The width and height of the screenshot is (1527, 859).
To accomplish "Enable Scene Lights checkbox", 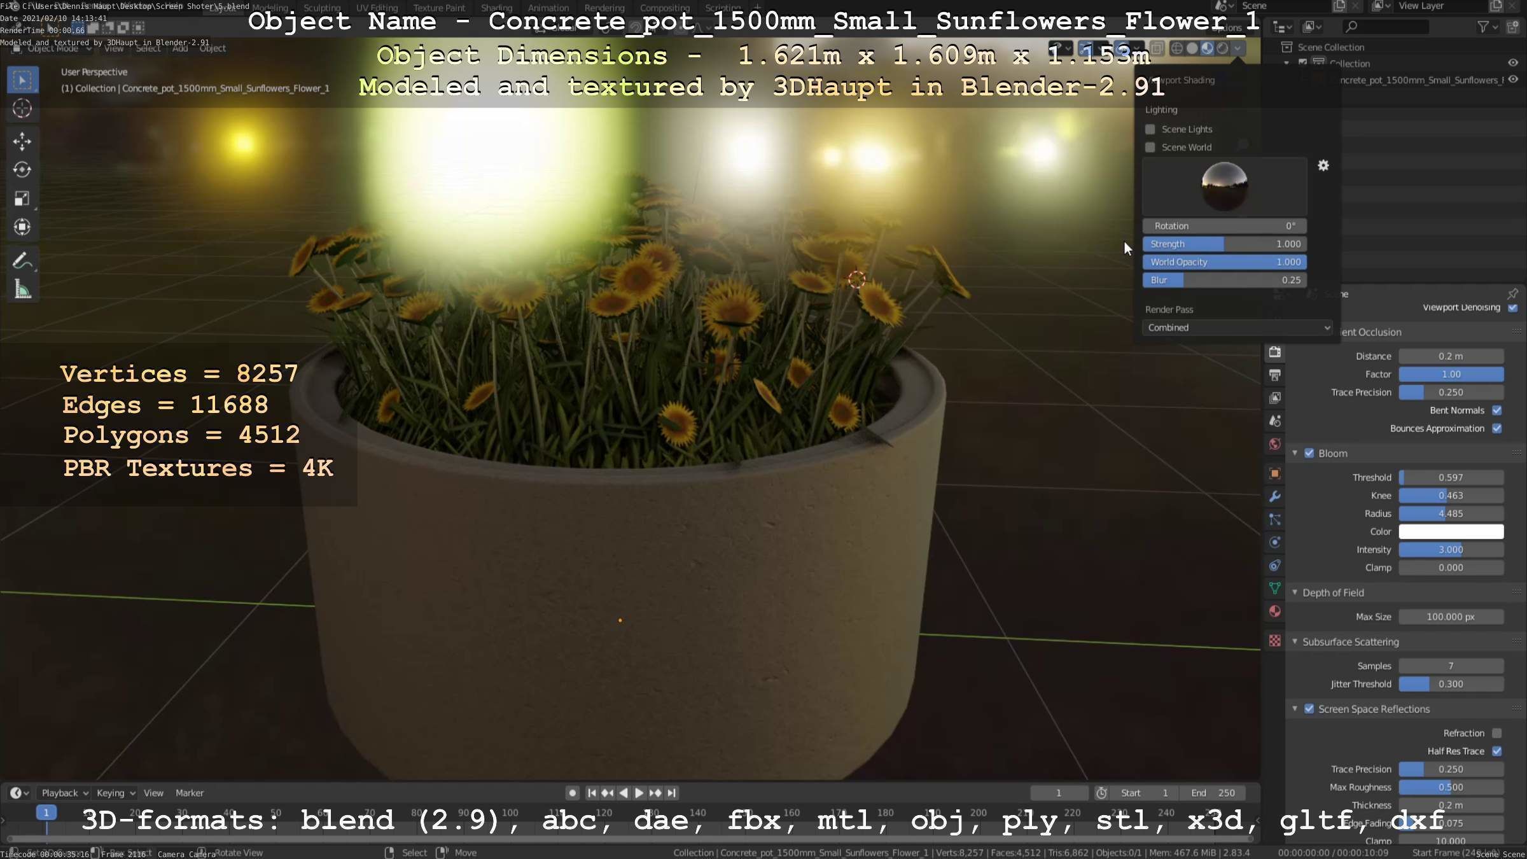I will (1150, 129).
